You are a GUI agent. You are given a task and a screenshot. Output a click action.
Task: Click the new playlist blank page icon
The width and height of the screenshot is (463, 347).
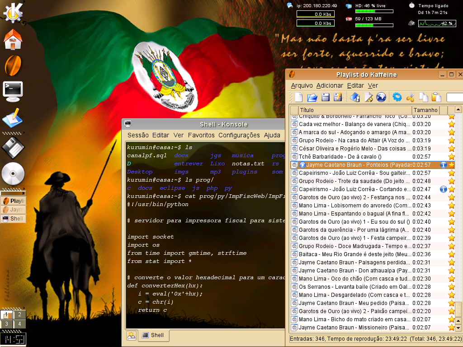tap(298, 97)
